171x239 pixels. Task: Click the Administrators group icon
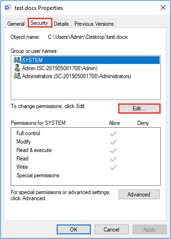coord(17,76)
